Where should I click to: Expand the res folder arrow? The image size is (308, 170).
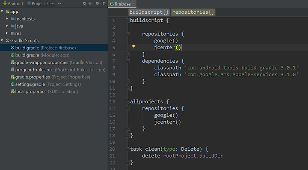click(x=7, y=33)
